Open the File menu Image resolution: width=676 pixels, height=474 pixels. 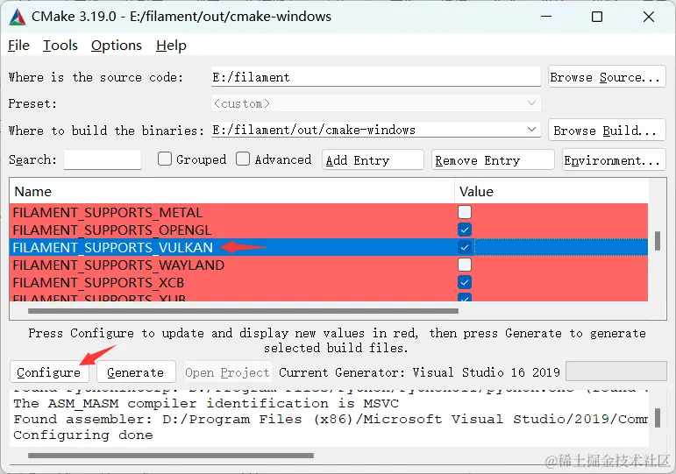19,46
